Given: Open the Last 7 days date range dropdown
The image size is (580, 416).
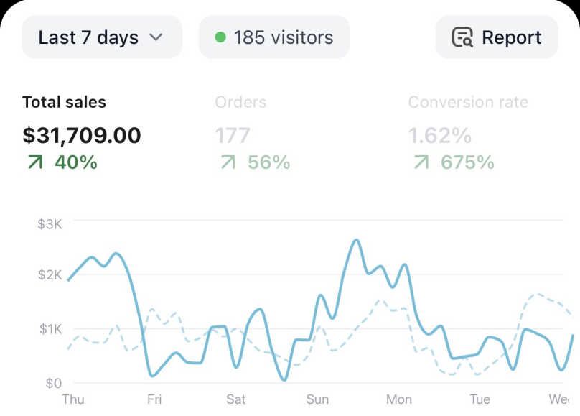Looking at the screenshot, I should coord(102,37).
